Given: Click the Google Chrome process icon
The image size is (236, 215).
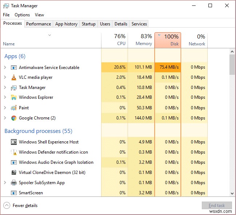Looking at the screenshot, I should coord(14,118).
